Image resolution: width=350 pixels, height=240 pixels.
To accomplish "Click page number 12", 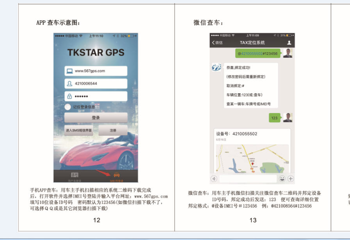I will point(96,220).
